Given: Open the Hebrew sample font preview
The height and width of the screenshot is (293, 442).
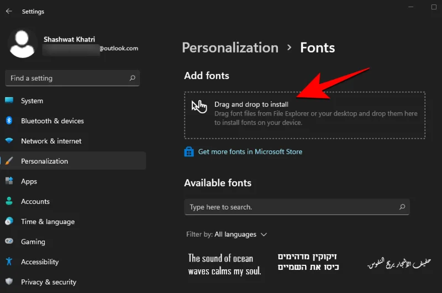Looking at the screenshot, I should click(308, 261).
